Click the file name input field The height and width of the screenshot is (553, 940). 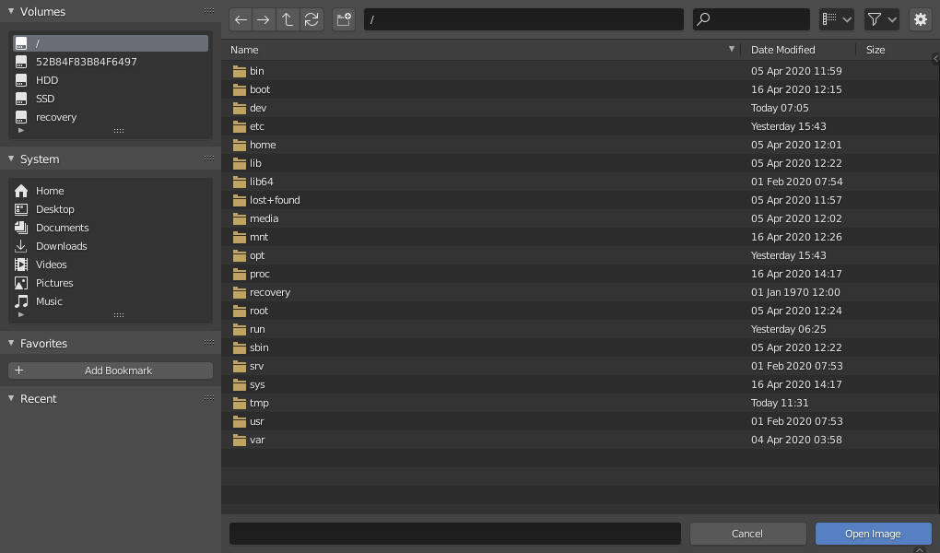454,533
